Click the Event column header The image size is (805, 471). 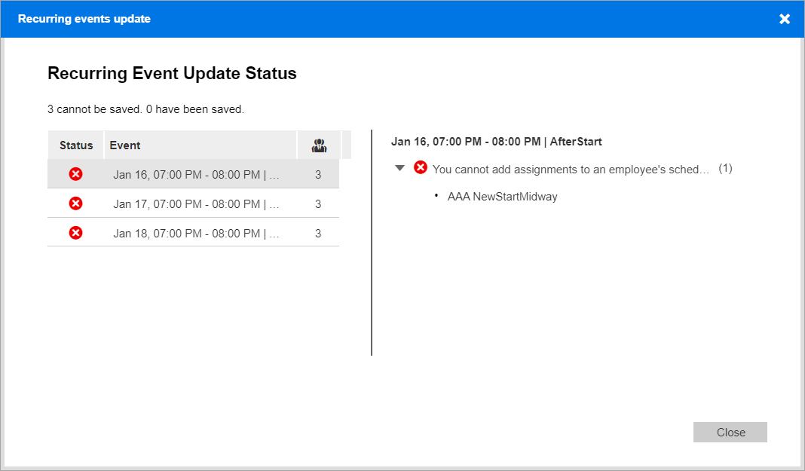coord(125,145)
